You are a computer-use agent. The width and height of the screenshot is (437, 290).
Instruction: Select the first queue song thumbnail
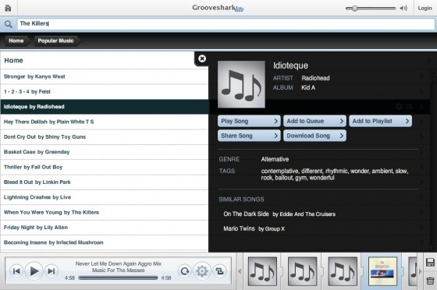[262, 271]
